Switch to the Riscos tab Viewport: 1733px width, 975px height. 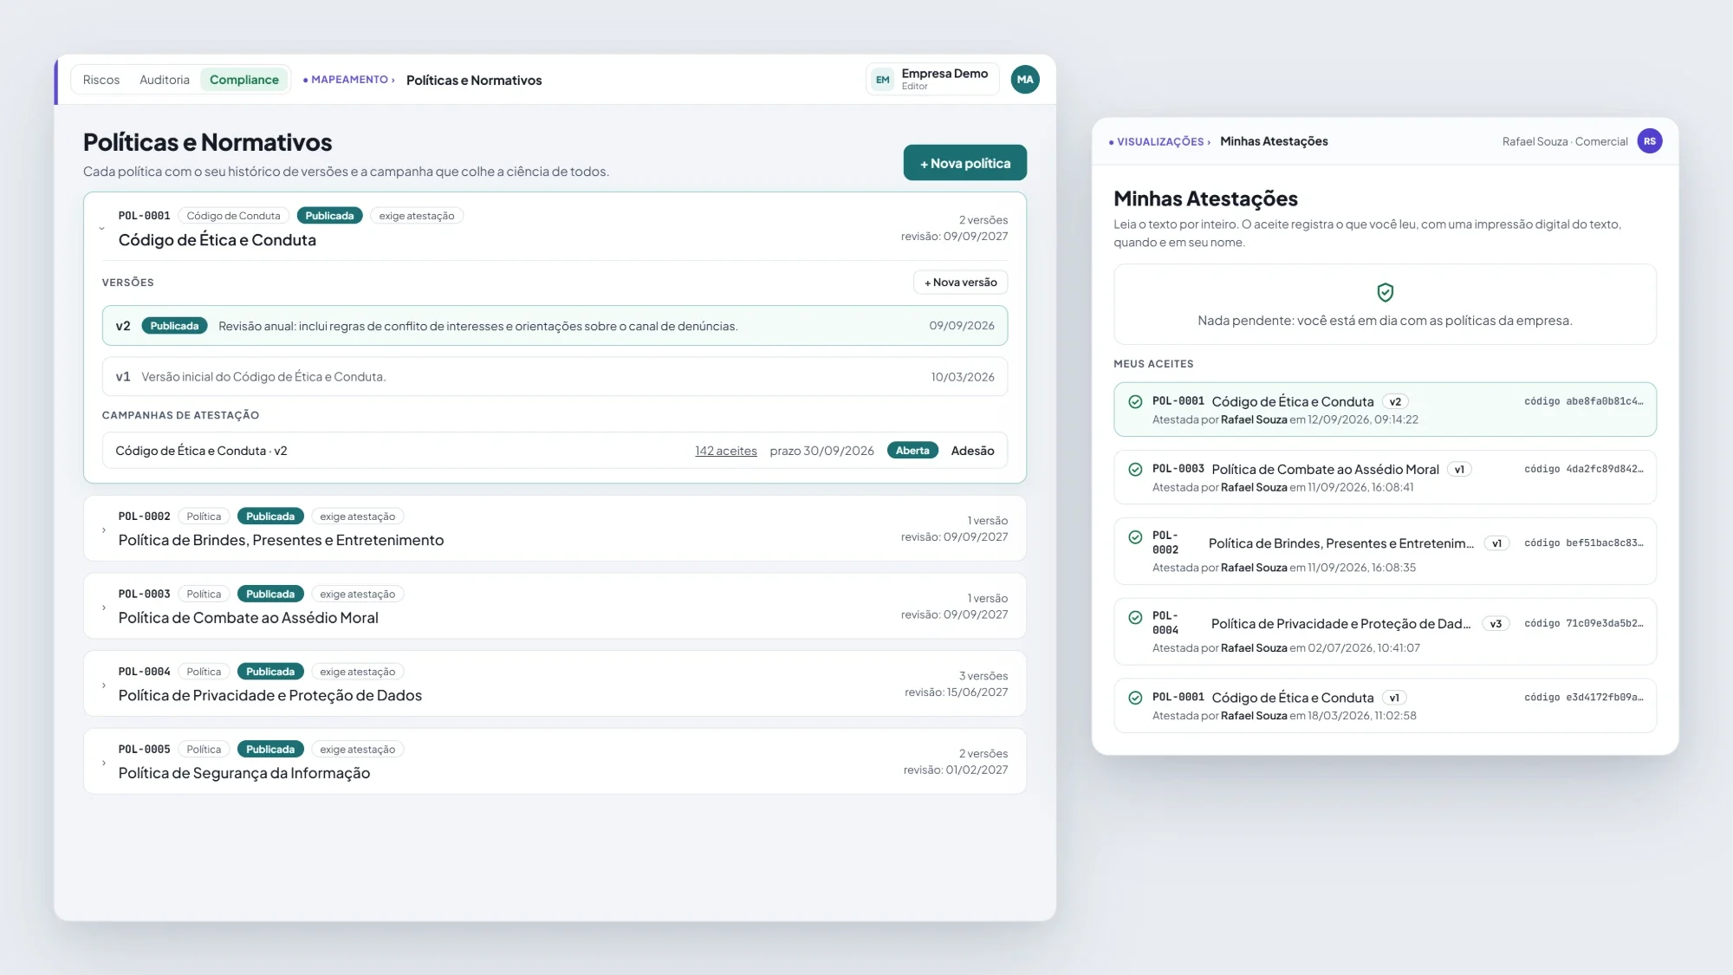(101, 80)
